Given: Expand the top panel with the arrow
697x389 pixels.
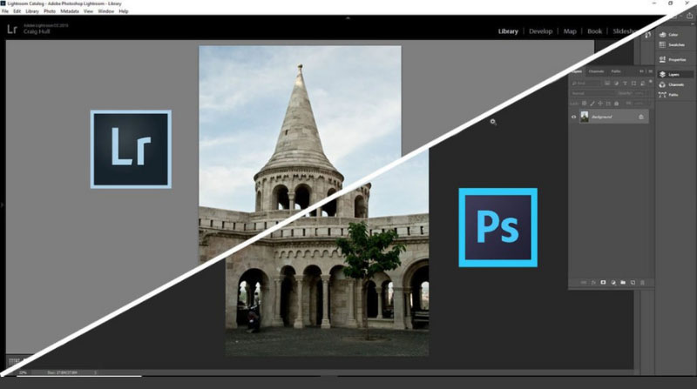Looking at the screenshot, I should click(x=348, y=17).
